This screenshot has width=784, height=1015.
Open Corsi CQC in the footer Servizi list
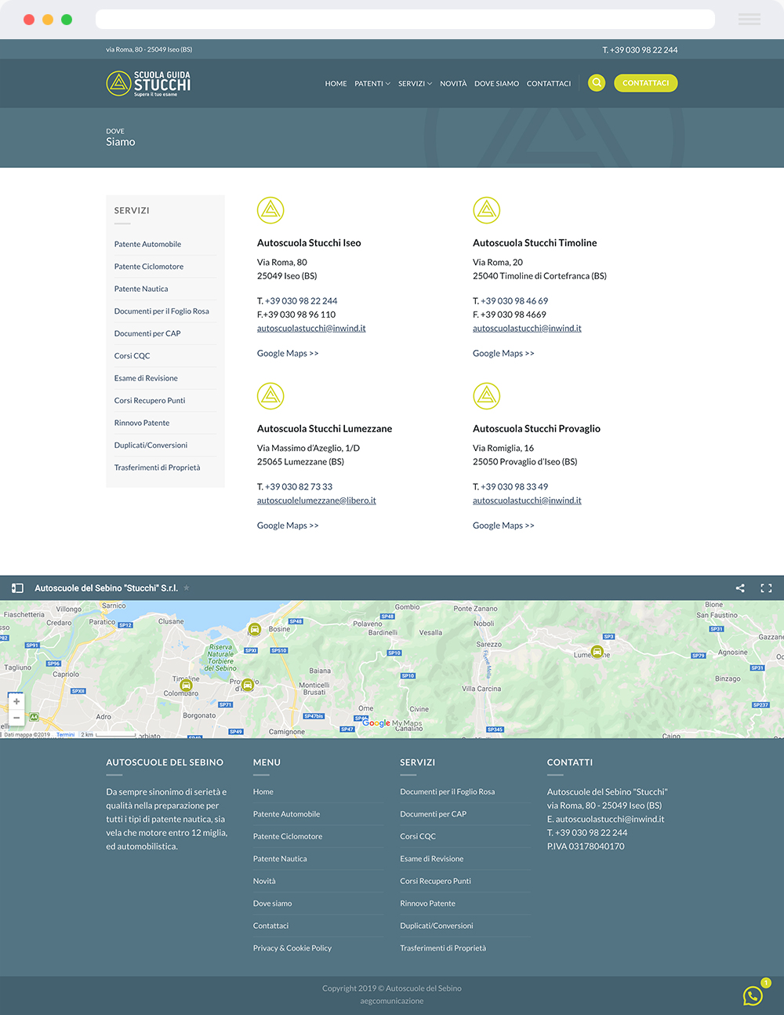[418, 837]
